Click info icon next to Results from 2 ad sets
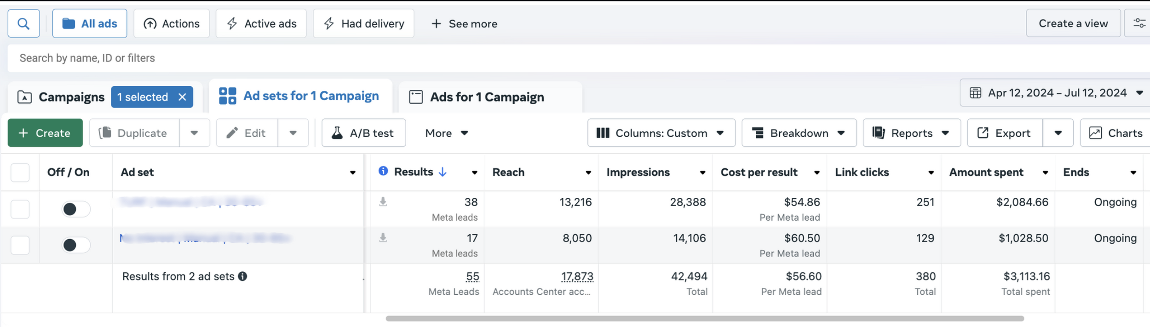Viewport: 1150px width, 330px height. pyautogui.click(x=242, y=276)
